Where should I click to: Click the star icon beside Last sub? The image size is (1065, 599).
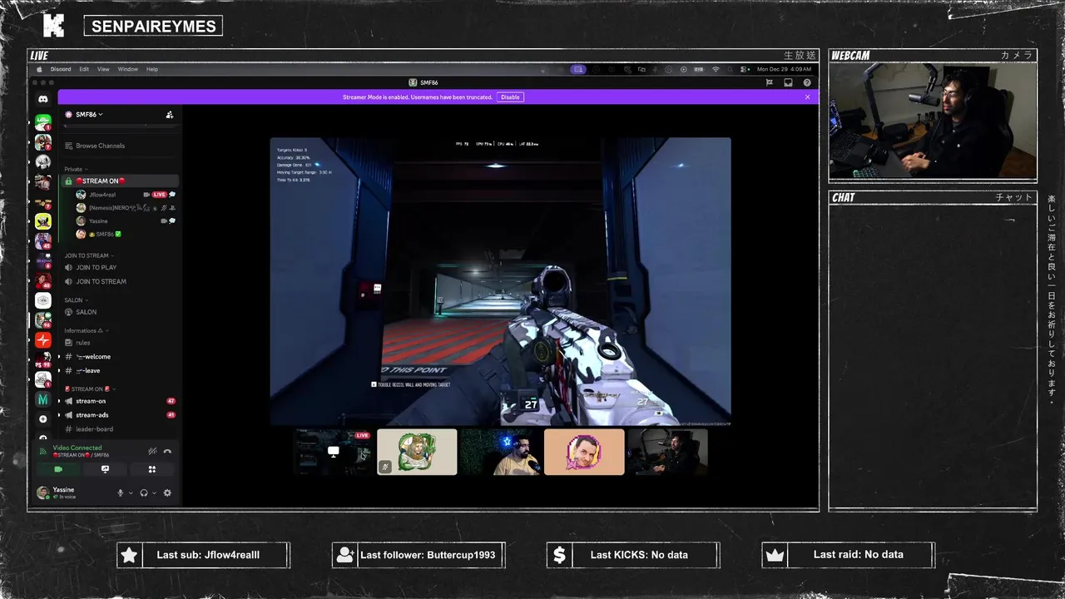[129, 555]
